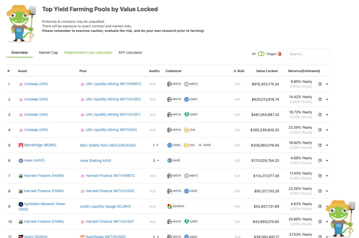
Task: Open UNI Liquidity Mining WETH/DAI pool link
Action: point(111,129)
